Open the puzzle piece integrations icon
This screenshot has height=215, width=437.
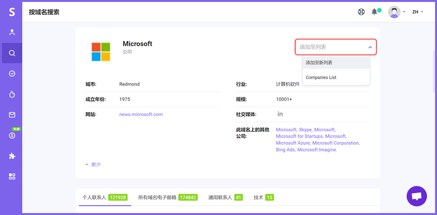tap(12, 156)
